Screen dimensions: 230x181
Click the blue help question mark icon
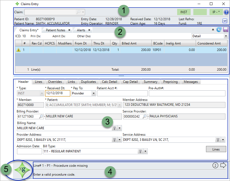(x=226, y=12)
